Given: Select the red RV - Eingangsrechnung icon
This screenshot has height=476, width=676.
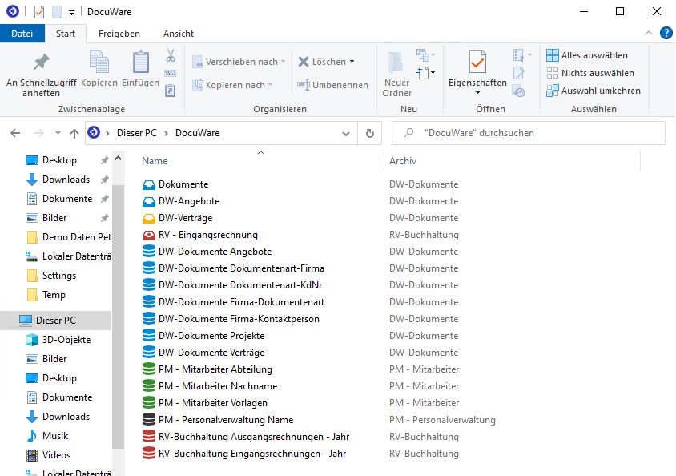Looking at the screenshot, I should click(x=149, y=235).
